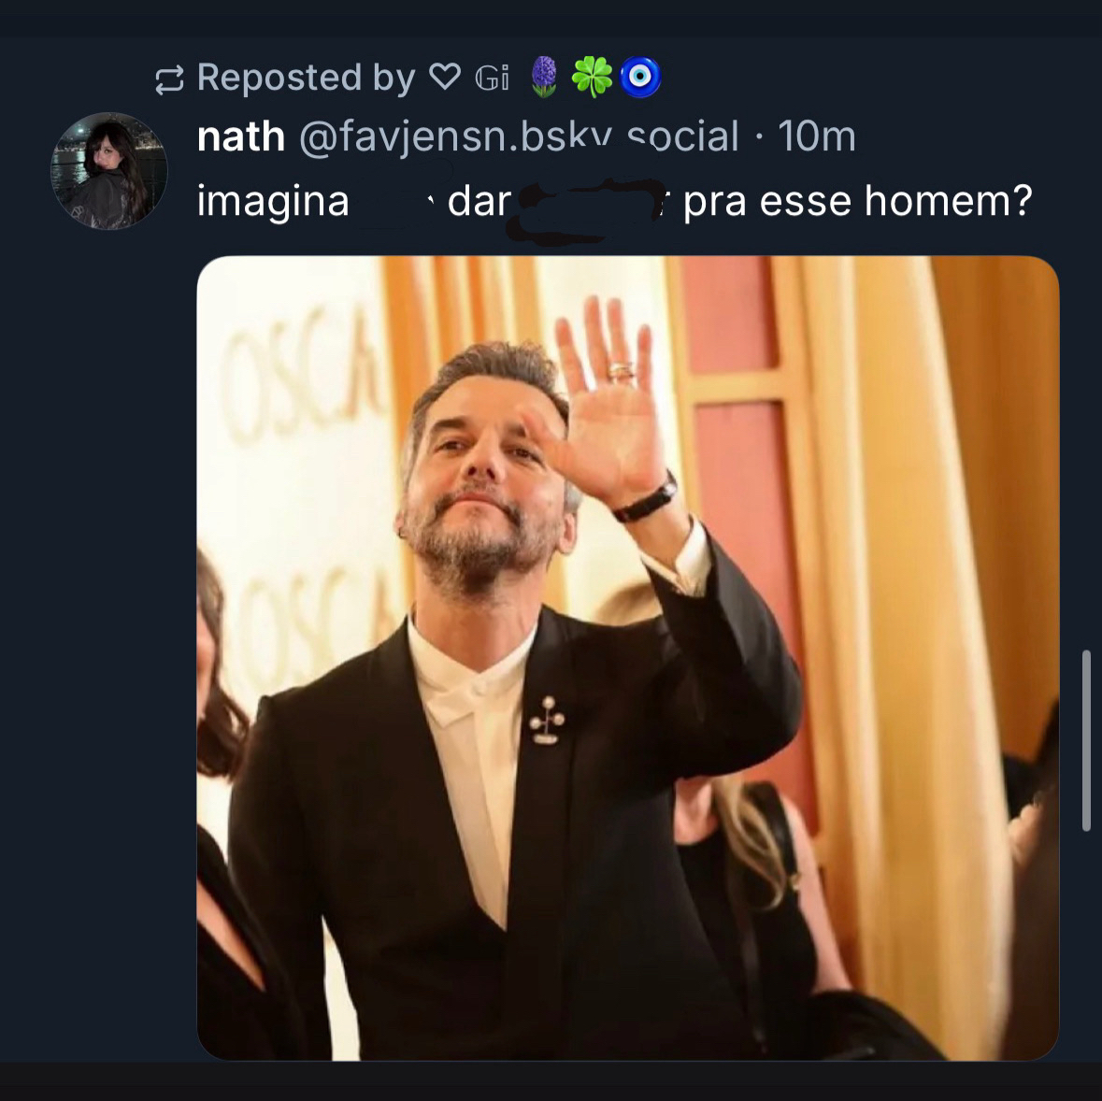Click the purple hyacinth emoji
Screen dimensions: 1102x1101
coord(544,77)
